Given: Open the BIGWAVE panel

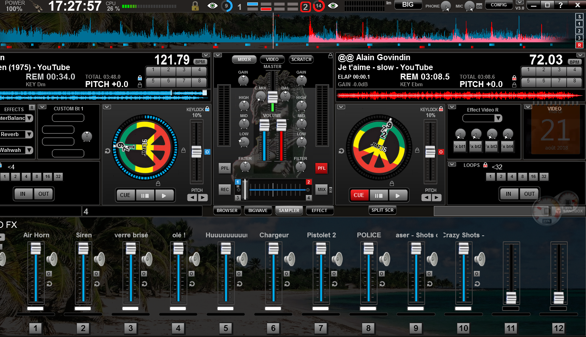Looking at the screenshot, I should pyautogui.click(x=258, y=210).
